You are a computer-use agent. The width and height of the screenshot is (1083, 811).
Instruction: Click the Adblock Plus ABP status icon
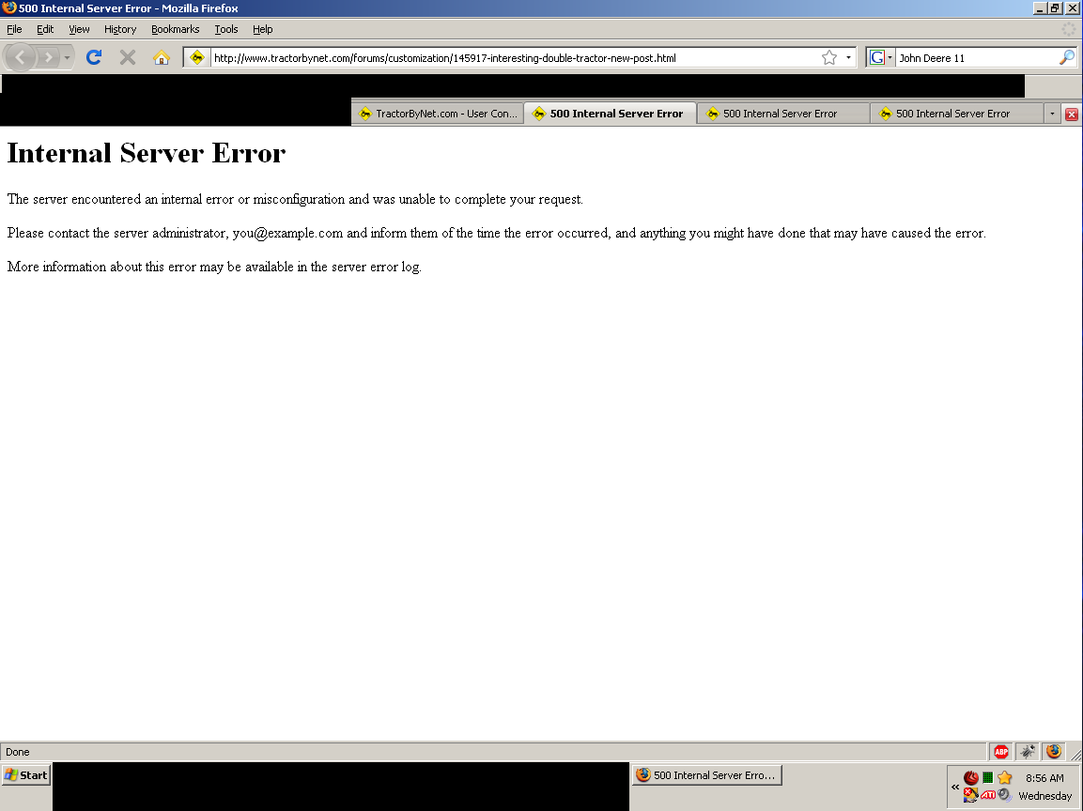pyautogui.click(x=1000, y=752)
